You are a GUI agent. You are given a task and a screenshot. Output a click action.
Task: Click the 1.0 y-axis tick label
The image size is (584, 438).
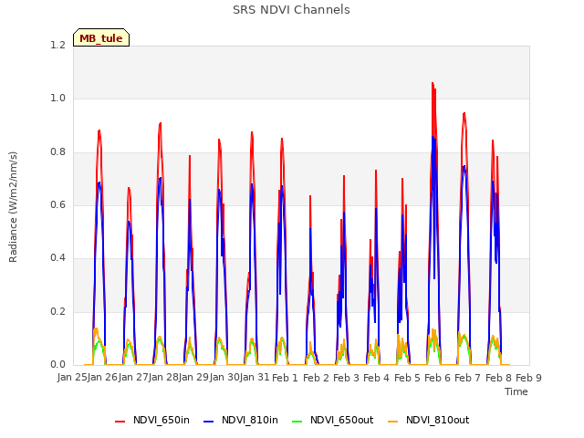58,99
